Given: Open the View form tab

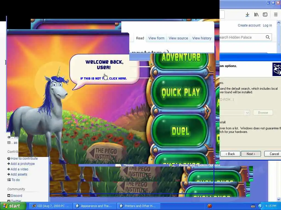Looking at the screenshot, I should (x=156, y=38).
